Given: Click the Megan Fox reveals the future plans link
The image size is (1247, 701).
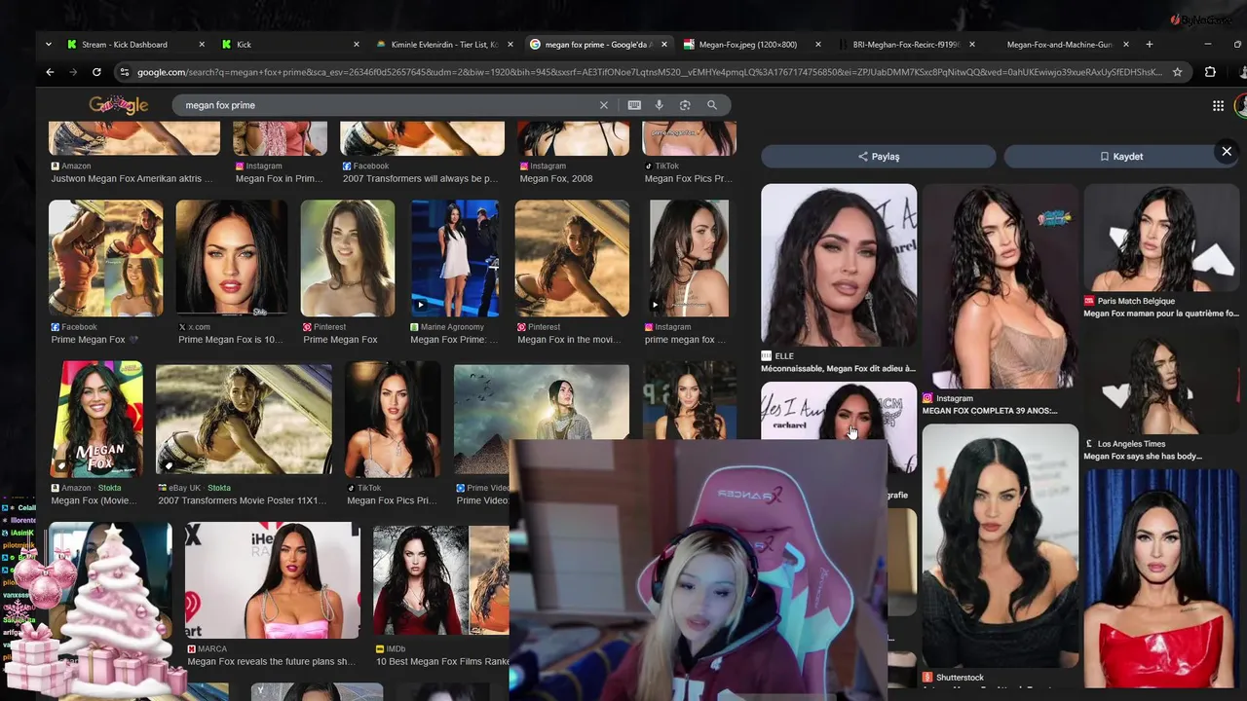Looking at the screenshot, I should [x=271, y=661].
